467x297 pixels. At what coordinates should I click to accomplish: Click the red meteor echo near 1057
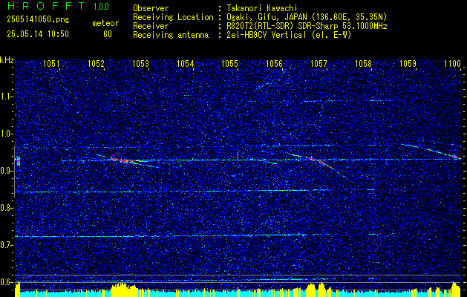tap(315, 160)
